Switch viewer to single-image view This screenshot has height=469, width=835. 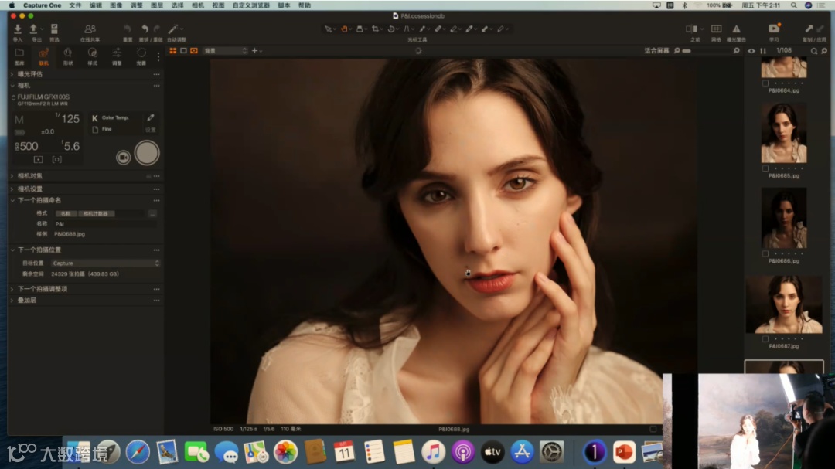[183, 50]
